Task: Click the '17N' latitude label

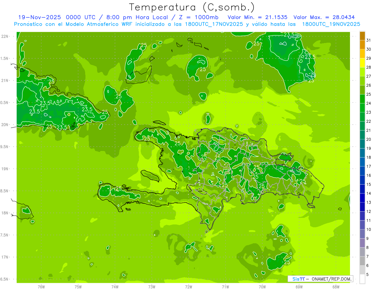Action: (5, 257)
